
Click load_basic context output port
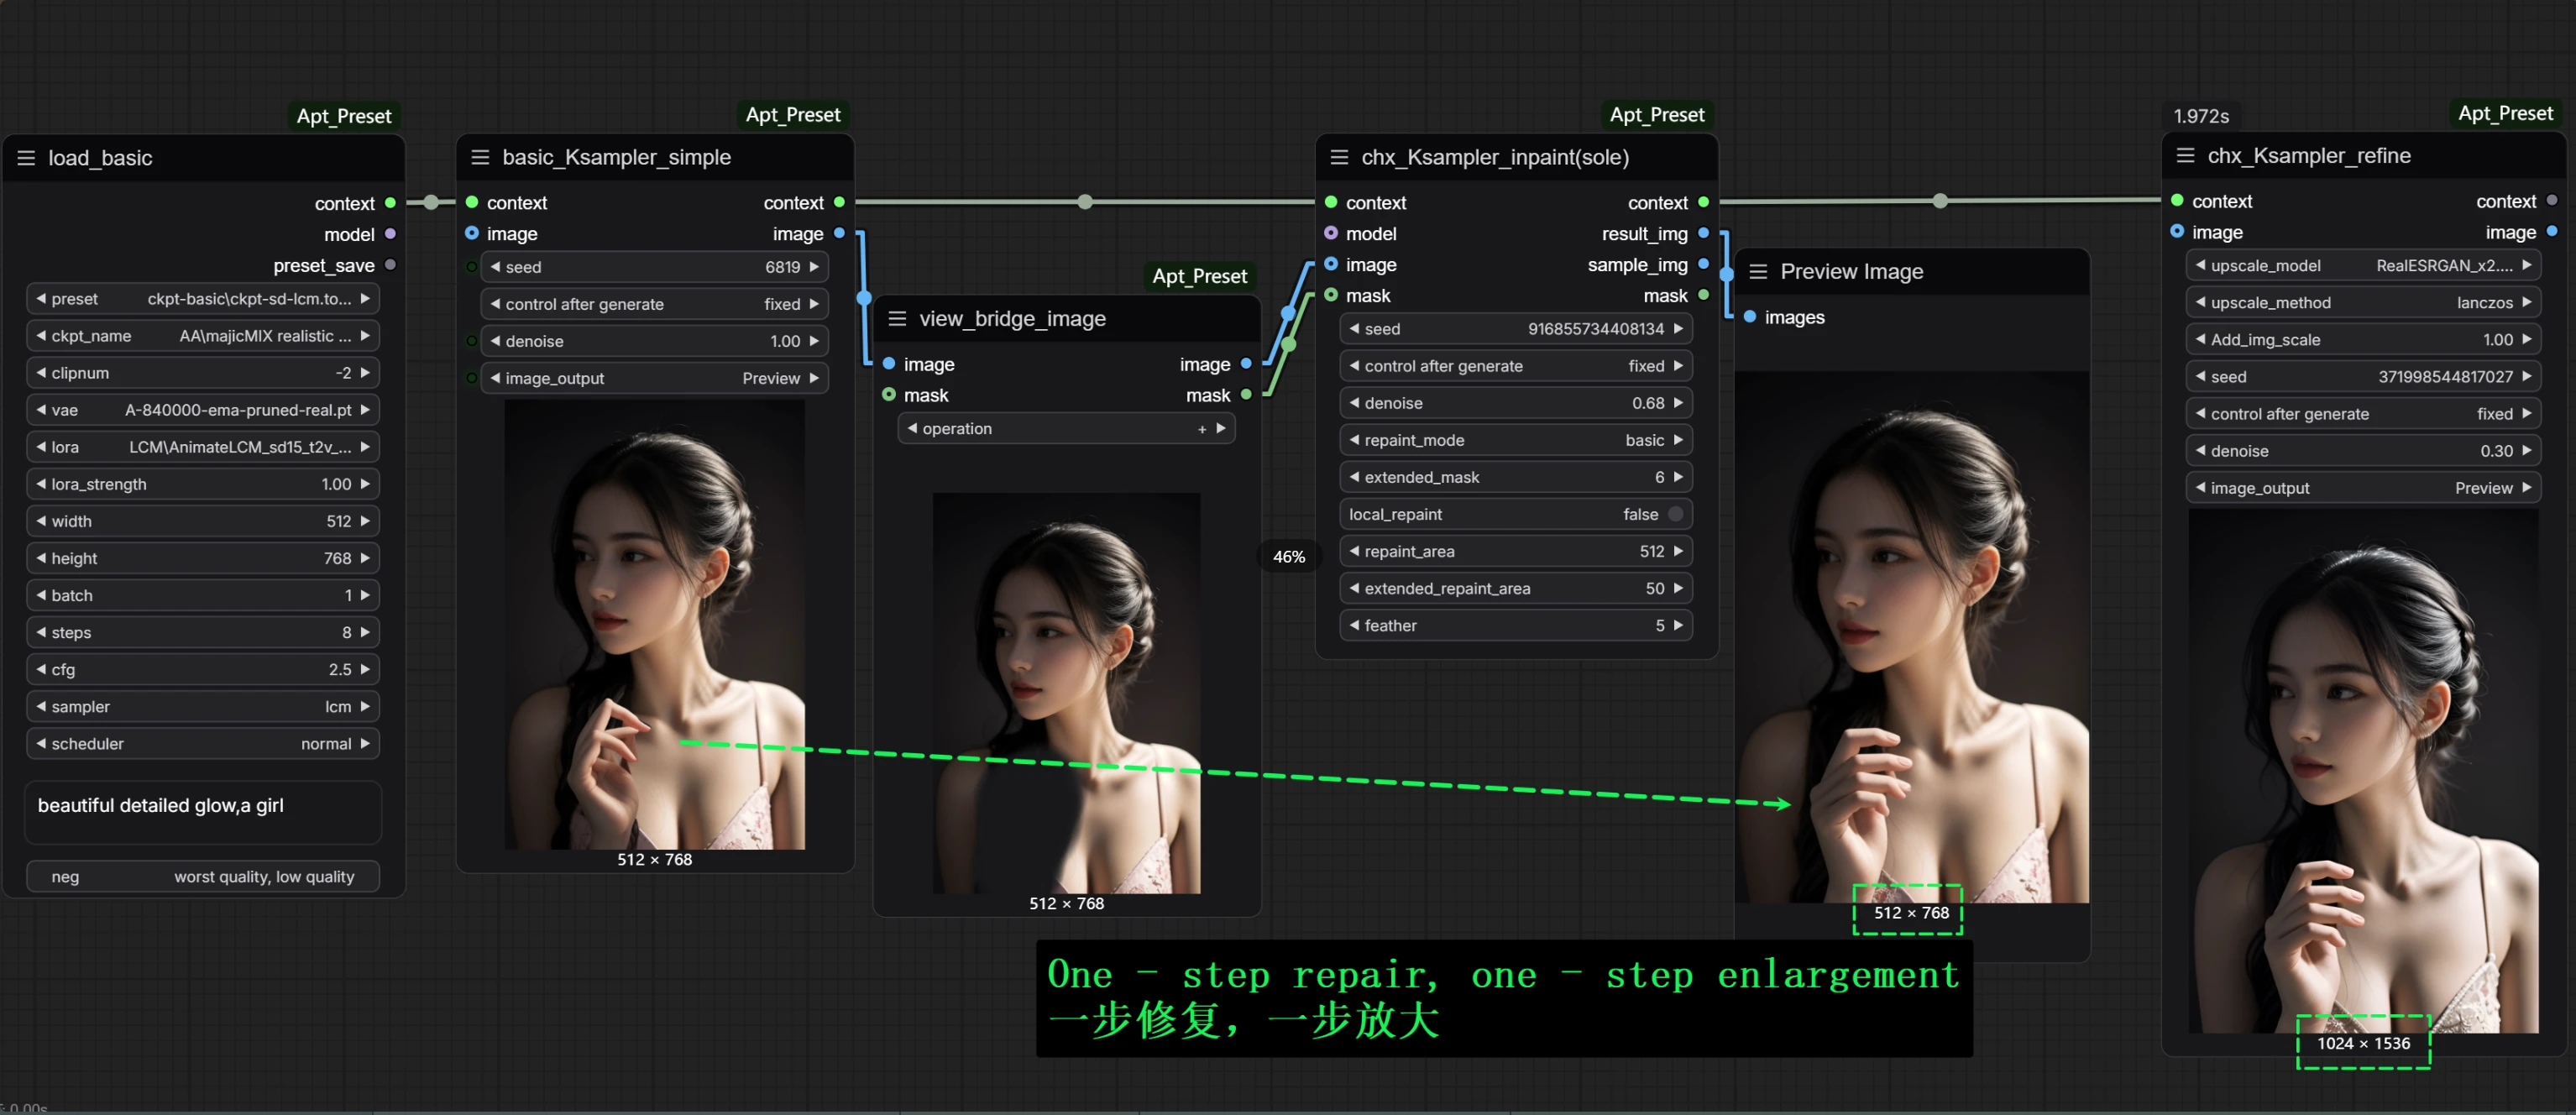pos(390,203)
